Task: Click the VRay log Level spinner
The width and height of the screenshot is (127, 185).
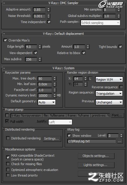Action: (x=121, y=136)
